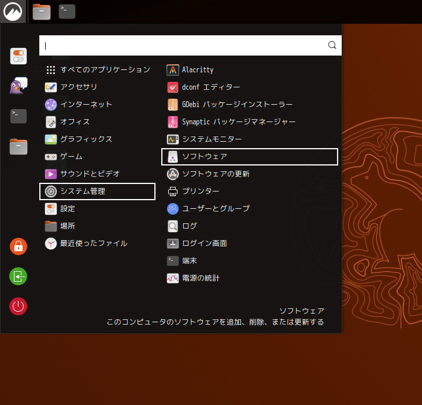422x405 pixels.
Task: Open file manager from favorites sidebar
Action: (18, 146)
